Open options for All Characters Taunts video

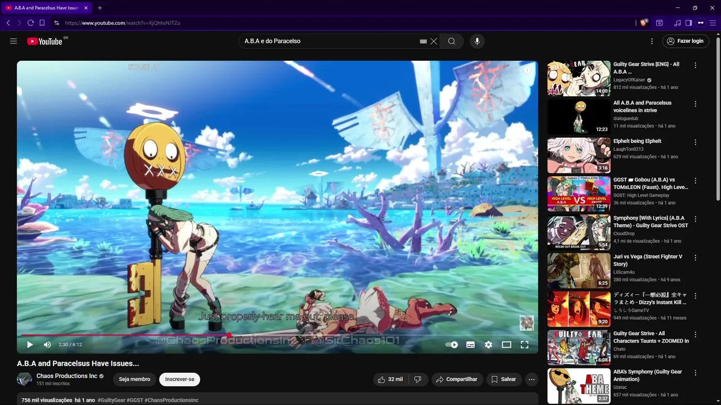pyautogui.click(x=695, y=334)
